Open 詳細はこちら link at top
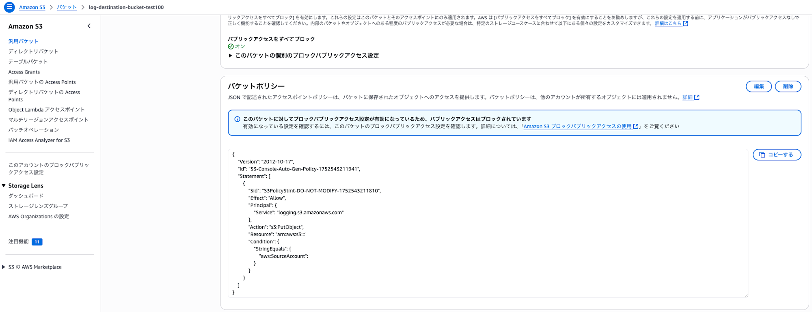 tap(668, 24)
